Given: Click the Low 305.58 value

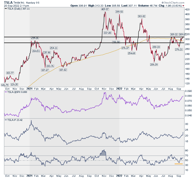Looking at the screenshot, I should (112, 6).
